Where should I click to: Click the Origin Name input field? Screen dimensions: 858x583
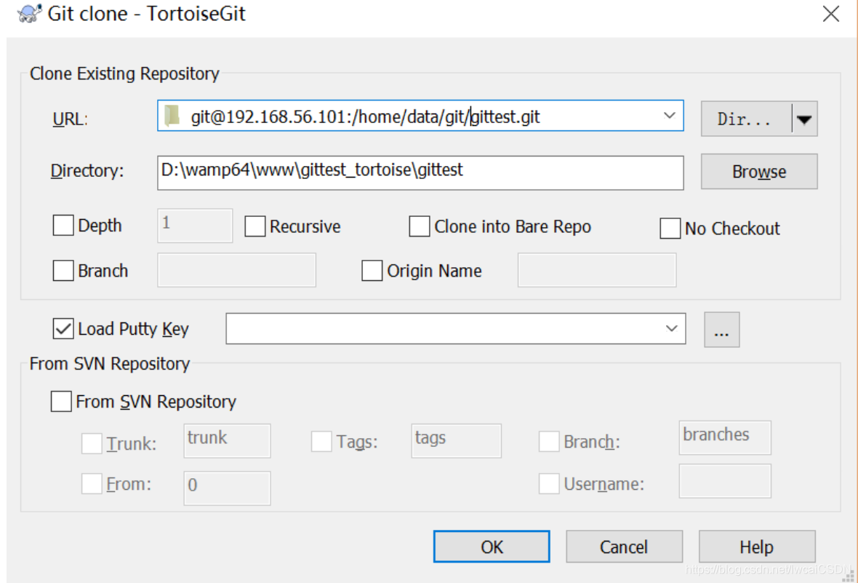tap(596, 270)
